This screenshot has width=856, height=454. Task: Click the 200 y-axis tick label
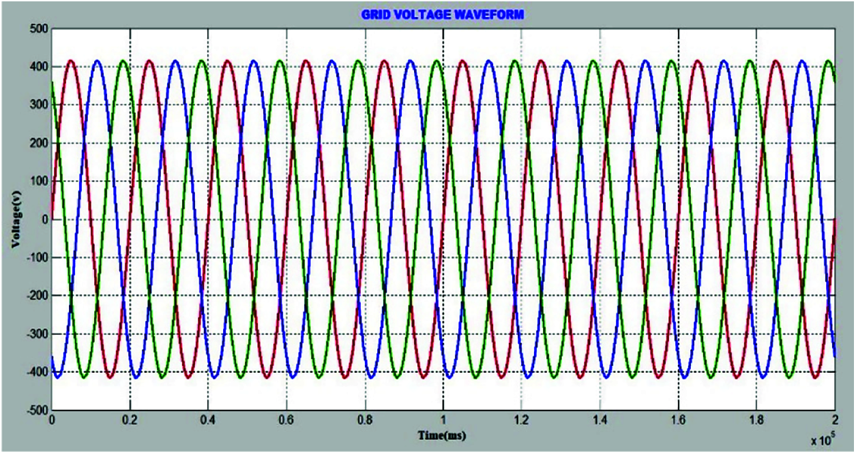click(37, 143)
